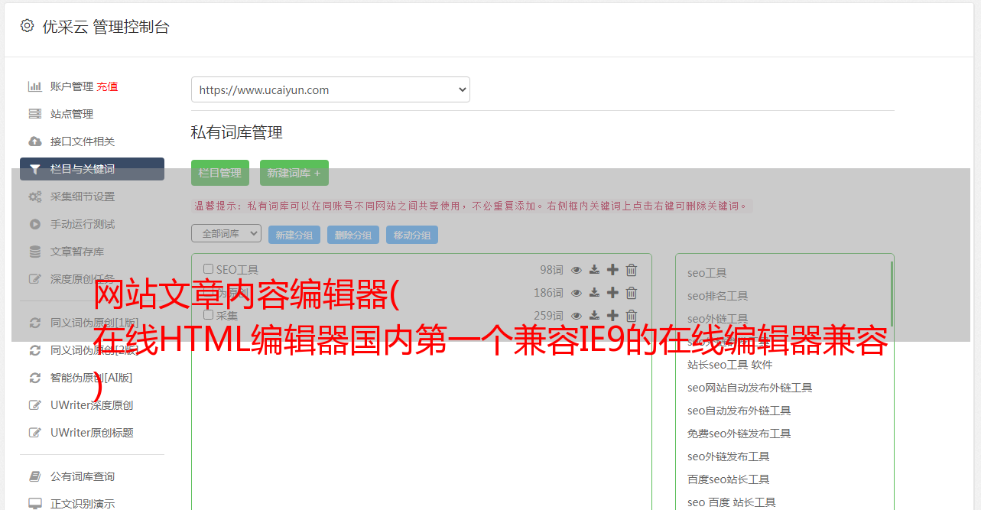Select keyword seo外链工具 in the keyword list
The height and width of the screenshot is (510, 981).
pyautogui.click(x=717, y=319)
